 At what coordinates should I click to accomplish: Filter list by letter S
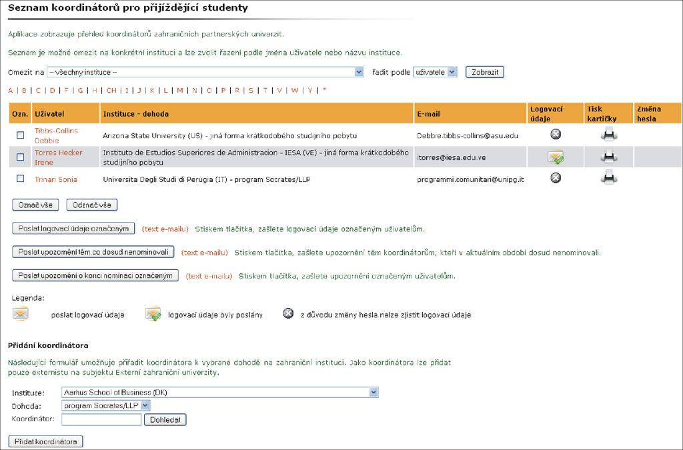pos(251,91)
